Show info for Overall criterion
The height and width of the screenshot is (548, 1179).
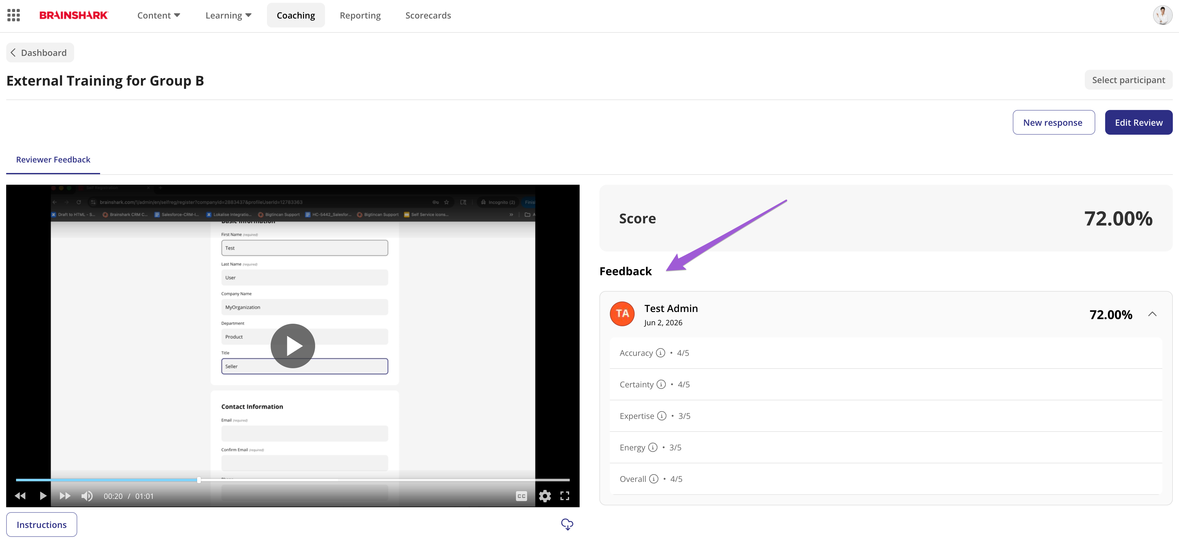[x=653, y=479]
